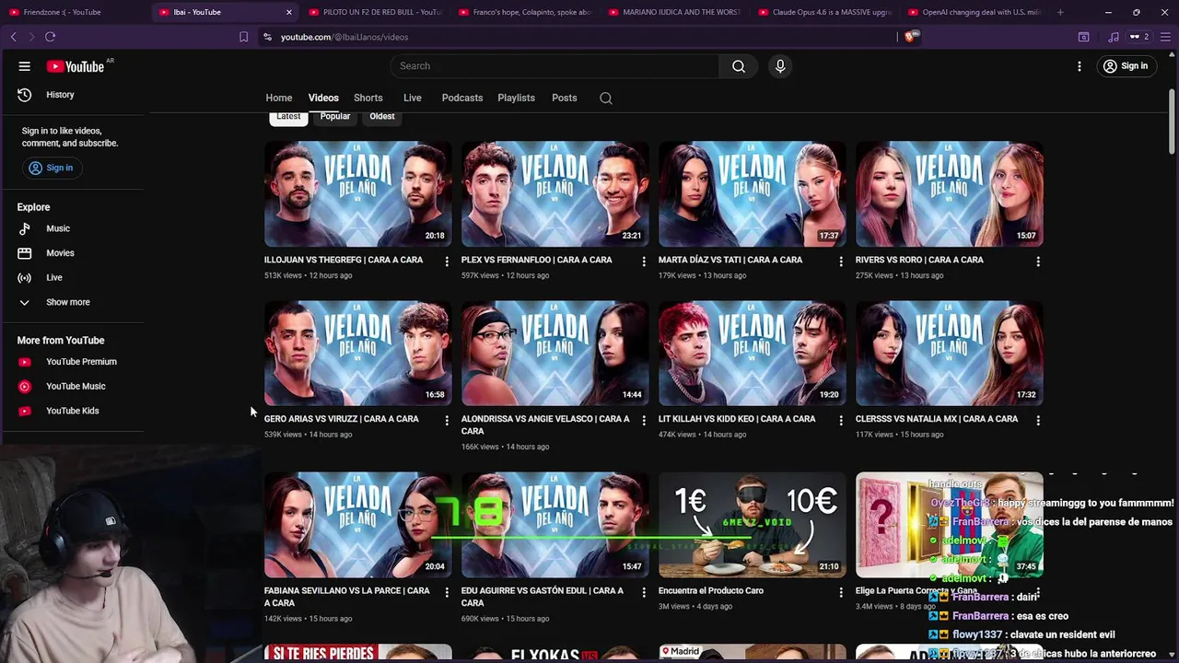Open PLEX VS FERNANFLOO video title
Viewport: 1179px width, 663px height.
click(536, 261)
